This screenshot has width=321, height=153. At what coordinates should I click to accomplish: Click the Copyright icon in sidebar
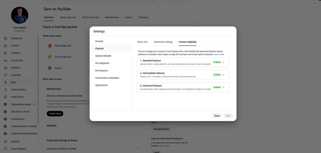tap(5, 75)
